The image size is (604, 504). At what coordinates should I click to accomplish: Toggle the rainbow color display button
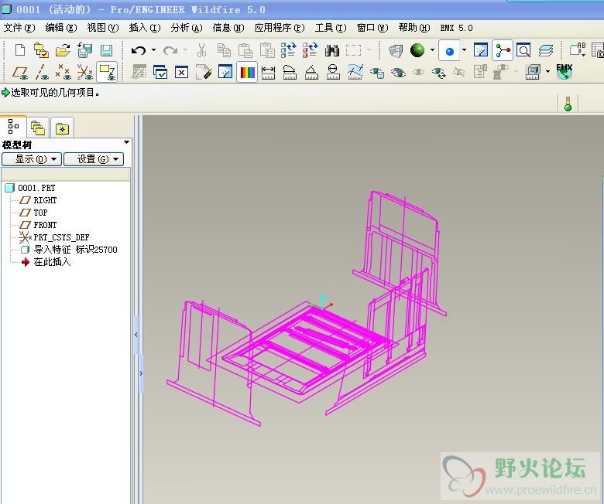(247, 72)
